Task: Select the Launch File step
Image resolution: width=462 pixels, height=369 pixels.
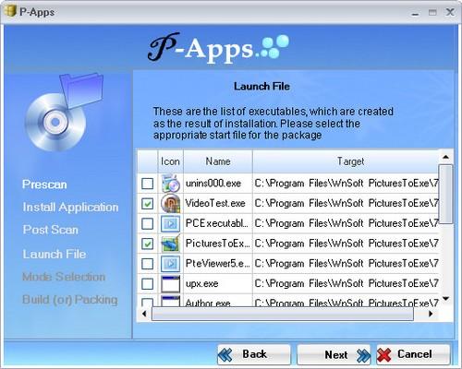Action: [55, 254]
